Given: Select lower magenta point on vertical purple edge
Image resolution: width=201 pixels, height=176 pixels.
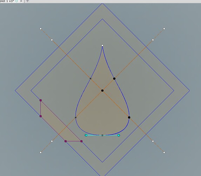Looking at the screenshot, I should pos(41,116).
